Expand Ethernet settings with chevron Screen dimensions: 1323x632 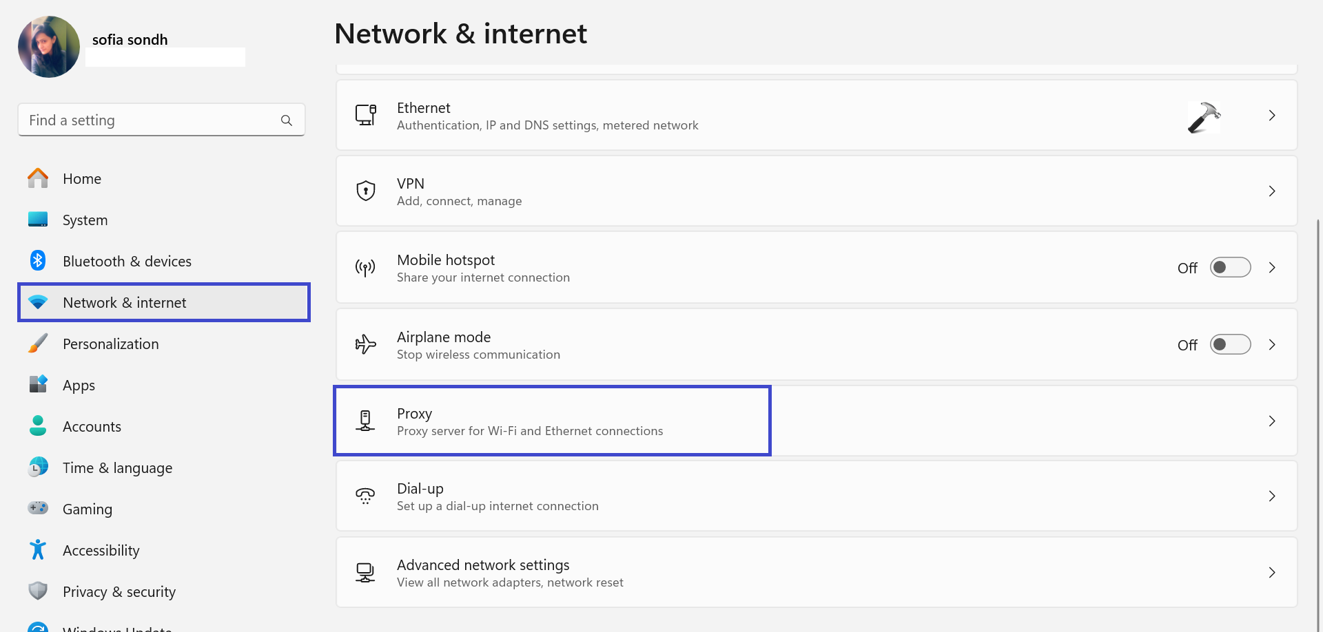pyautogui.click(x=1272, y=116)
